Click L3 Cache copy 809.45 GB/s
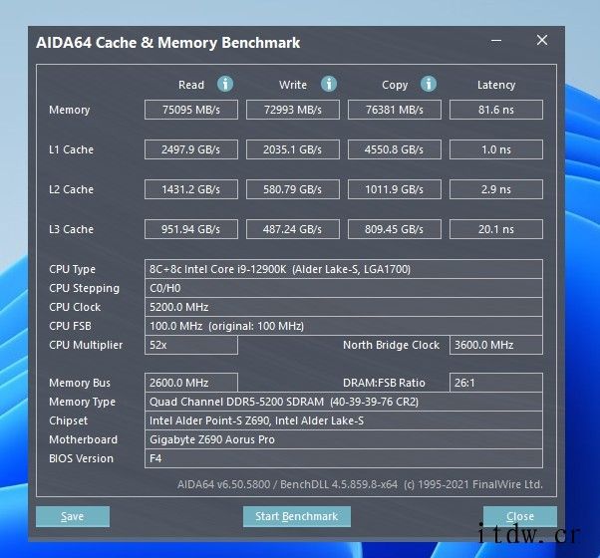The image size is (600, 558). click(395, 229)
